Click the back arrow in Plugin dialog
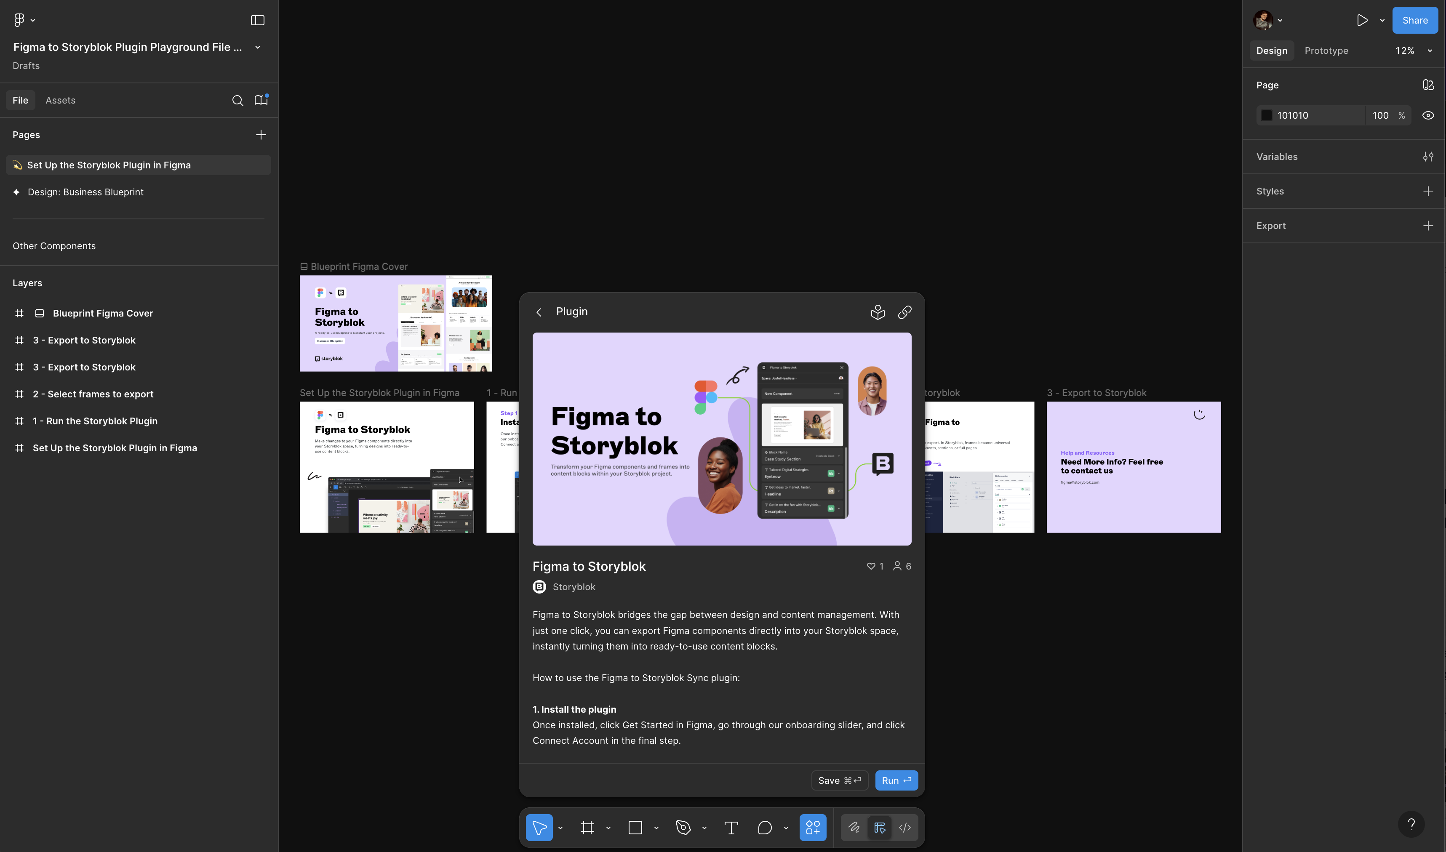 pyautogui.click(x=539, y=312)
